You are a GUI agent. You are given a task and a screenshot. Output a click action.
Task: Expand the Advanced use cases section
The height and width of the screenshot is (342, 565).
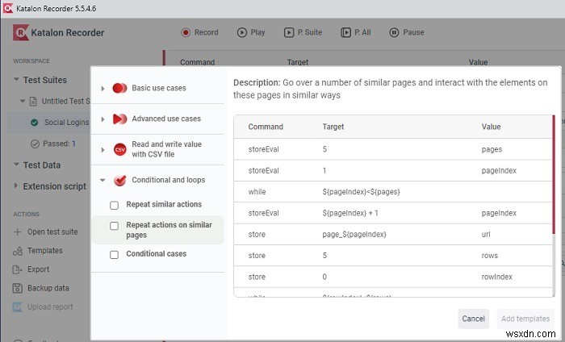(102, 119)
